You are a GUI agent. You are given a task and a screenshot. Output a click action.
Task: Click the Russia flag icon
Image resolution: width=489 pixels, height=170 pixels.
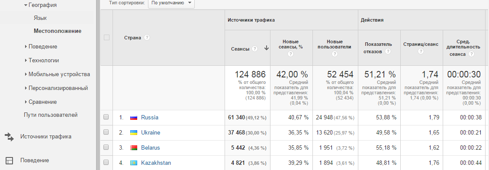pyautogui.click(x=133, y=118)
